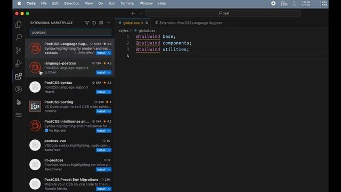Install PostCSS Preset Env Migrations
Image resolution: width=341 pixels, height=192 pixels.
[101, 188]
